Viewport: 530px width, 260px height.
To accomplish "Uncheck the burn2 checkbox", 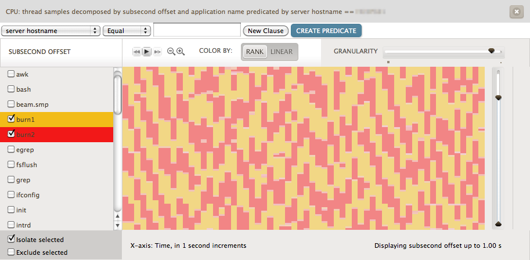I will (10, 134).
